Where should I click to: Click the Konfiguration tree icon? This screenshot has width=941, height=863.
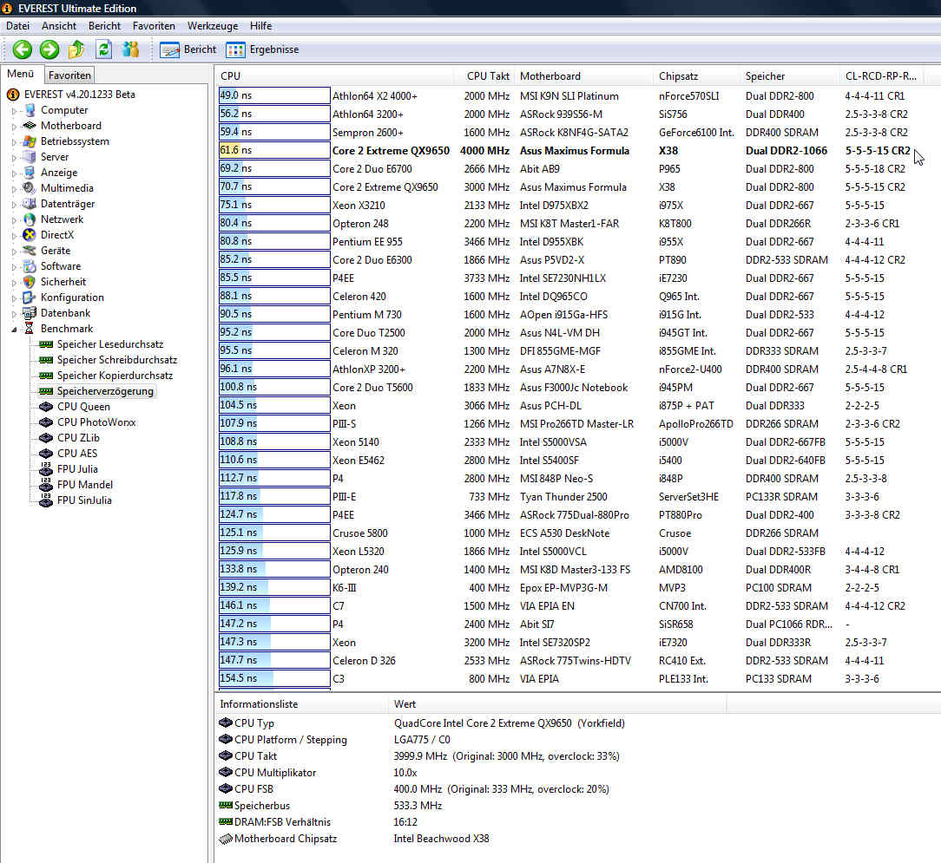coord(30,297)
